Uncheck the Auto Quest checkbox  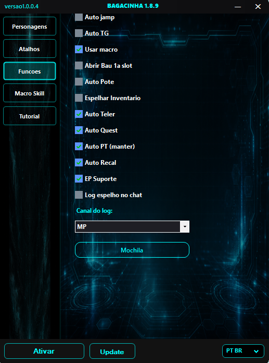[x=79, y=130]
